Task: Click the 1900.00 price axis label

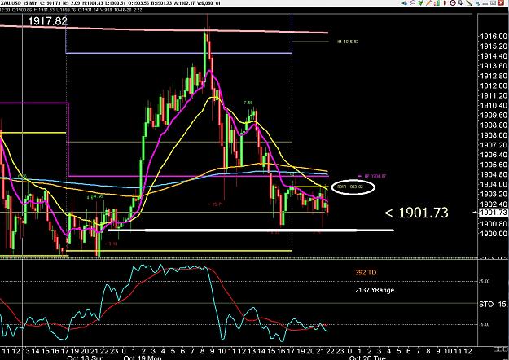Action: coord(494,234)
